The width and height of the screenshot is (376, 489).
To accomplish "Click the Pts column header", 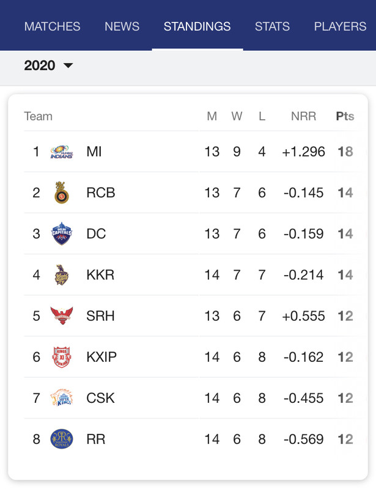I will (x=345, y=116).
